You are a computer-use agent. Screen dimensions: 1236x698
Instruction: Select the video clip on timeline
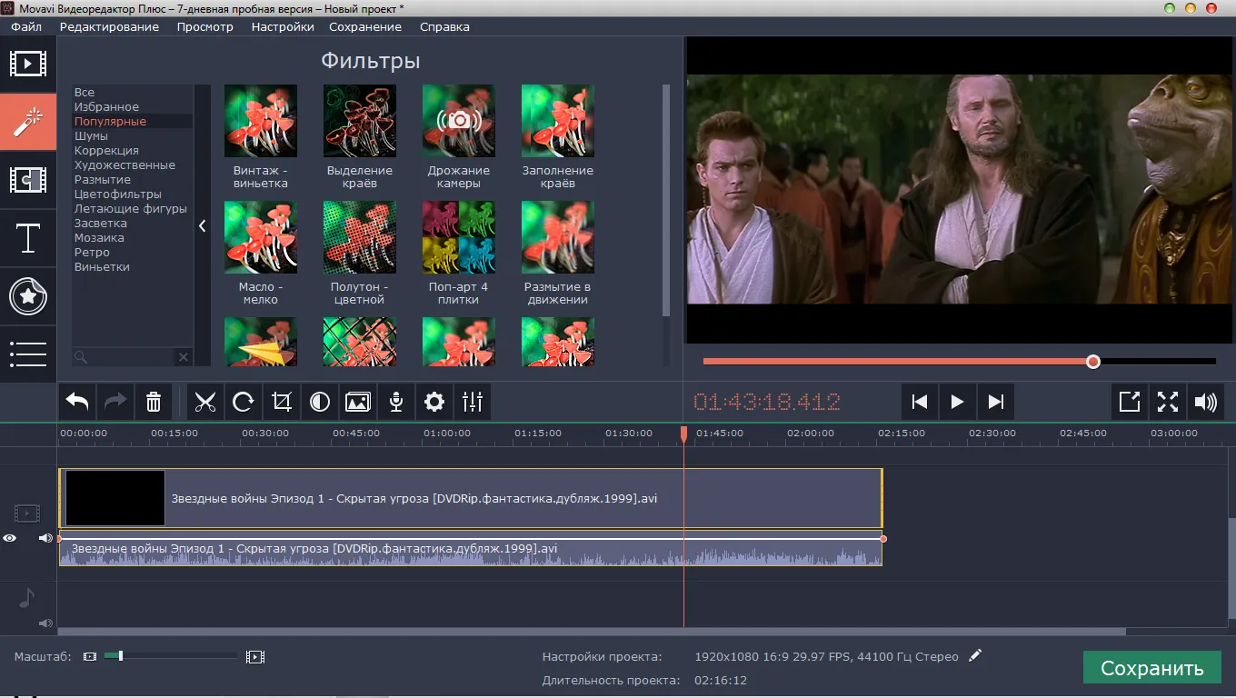[x=471, y=498]
